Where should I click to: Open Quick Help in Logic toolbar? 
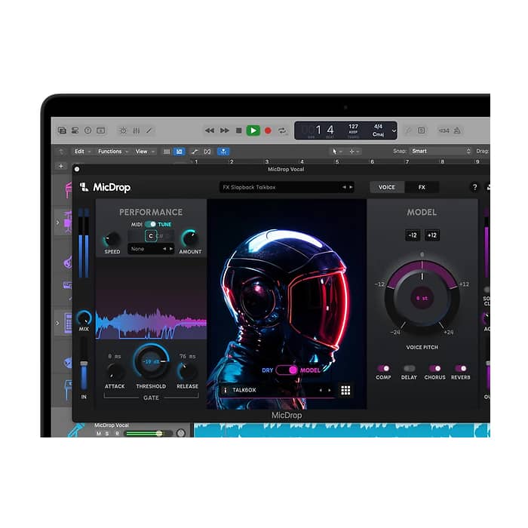88,130
